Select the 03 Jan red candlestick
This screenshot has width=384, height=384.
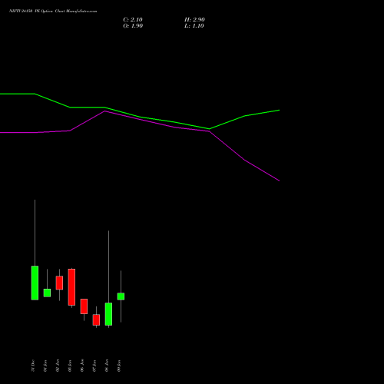(71, 287)
